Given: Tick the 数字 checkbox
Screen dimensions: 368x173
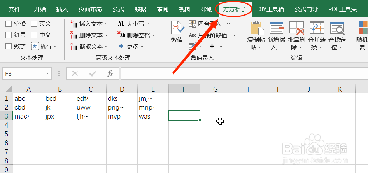Looking at the screenshot, I should pos(9,46).
